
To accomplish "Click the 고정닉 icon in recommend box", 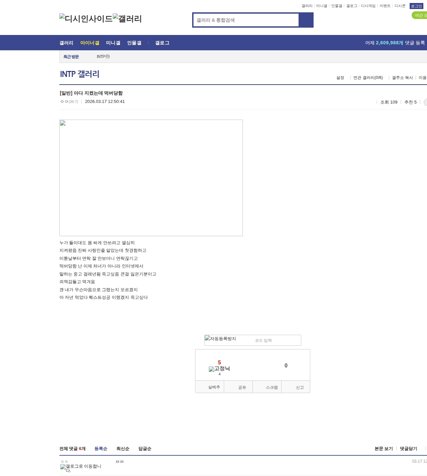I will [x=219, y=369].
